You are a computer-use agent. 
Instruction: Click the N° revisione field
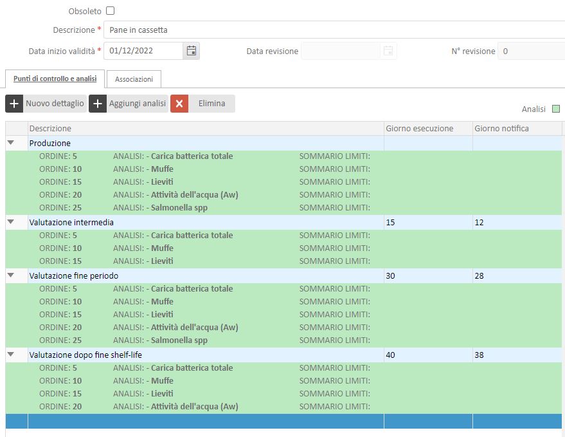532,51
